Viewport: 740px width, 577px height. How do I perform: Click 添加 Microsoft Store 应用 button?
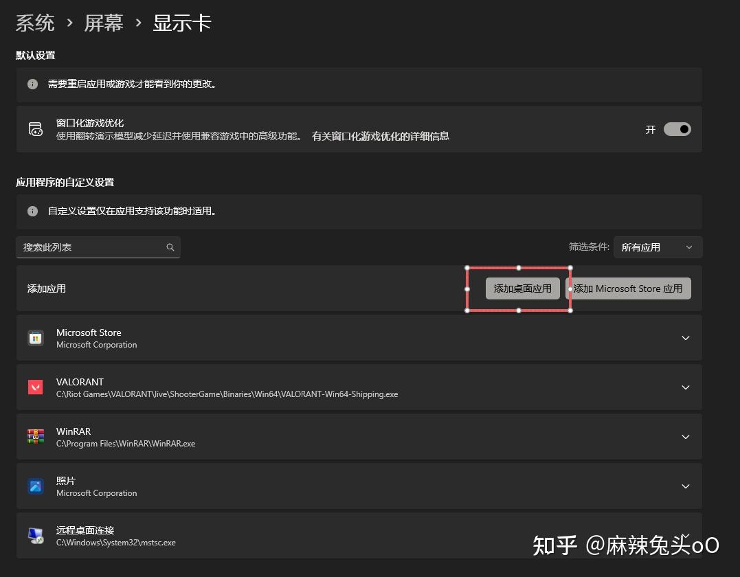628,288
